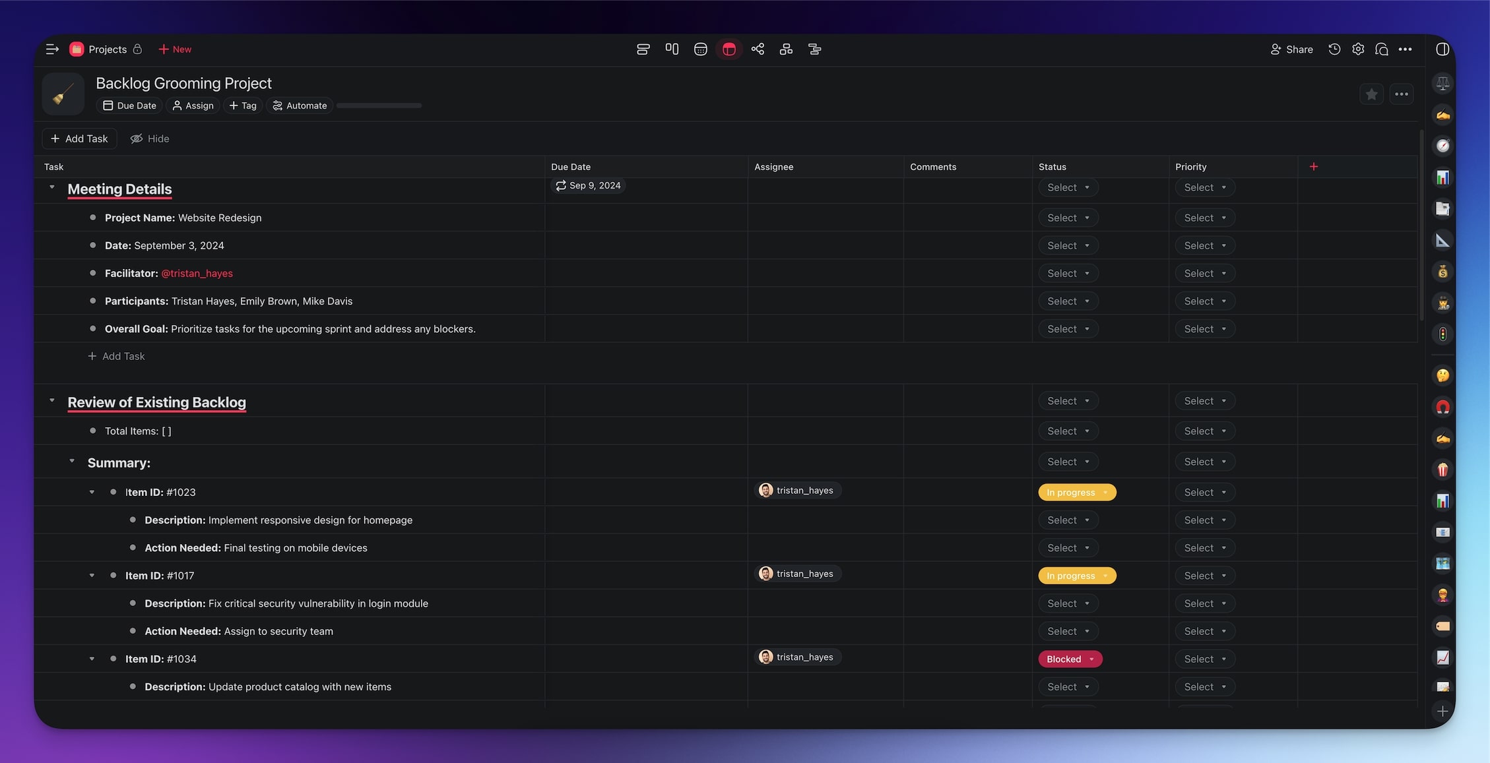Favorite the project with the star icon
This screenshot has height=763, width=1490.
(x=1371, y=94)
